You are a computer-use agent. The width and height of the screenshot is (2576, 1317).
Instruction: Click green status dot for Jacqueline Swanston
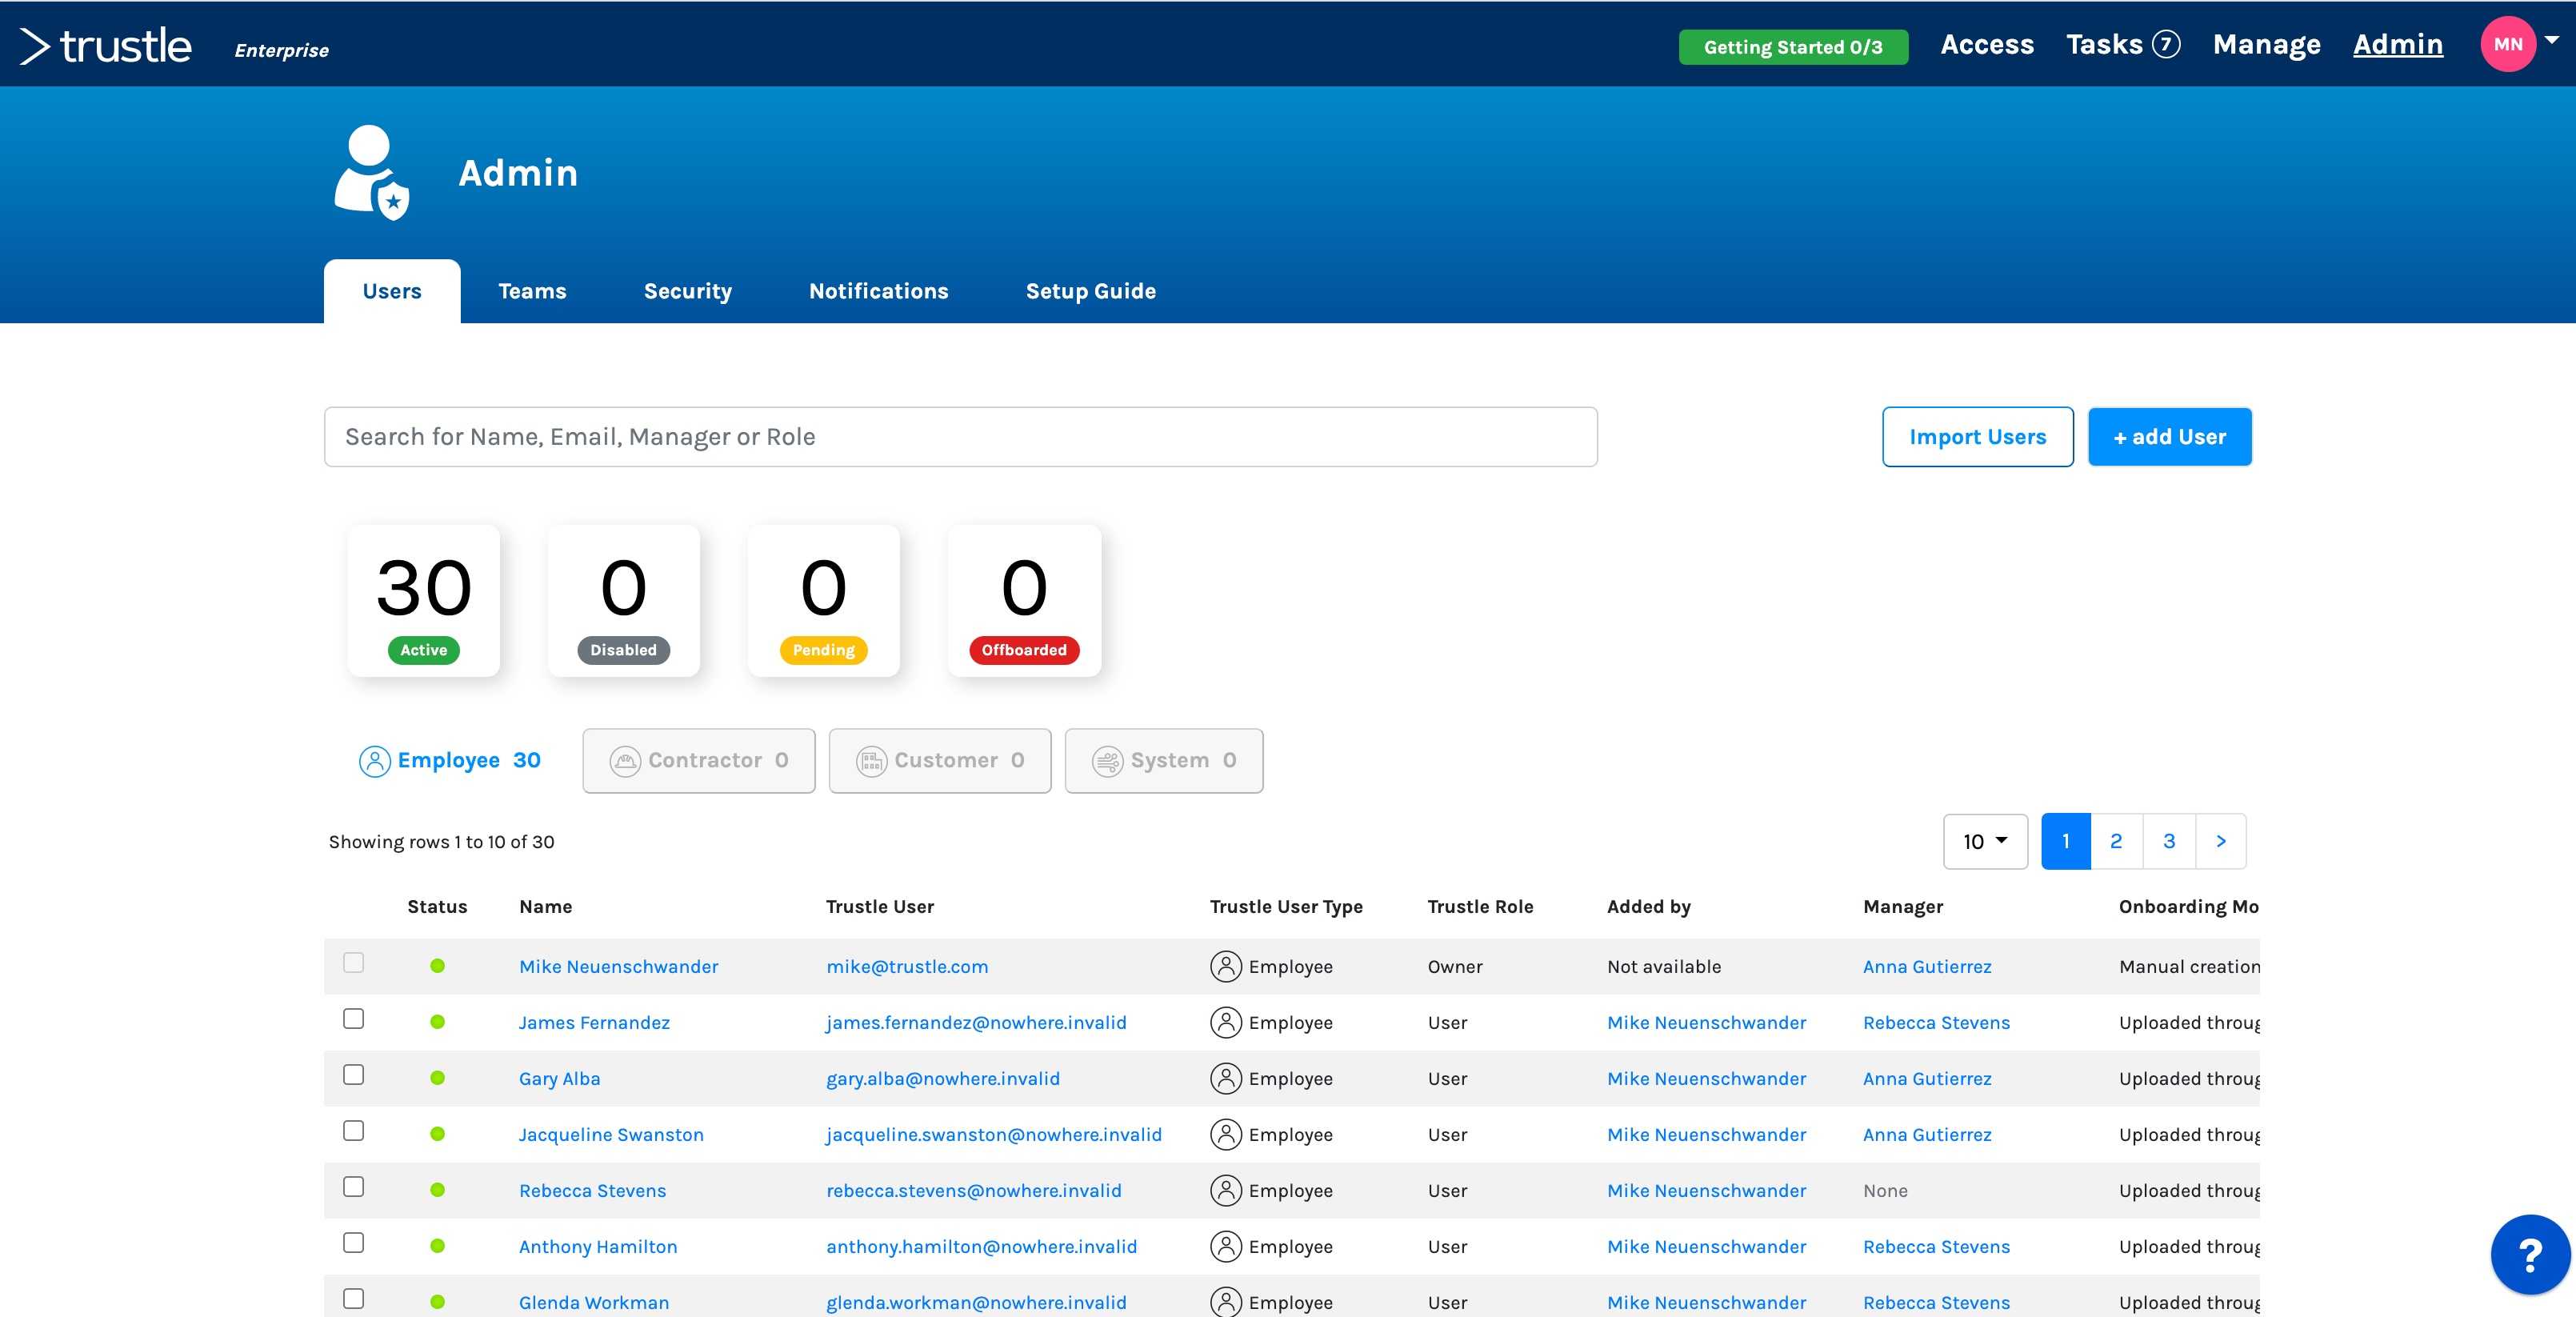point(437,1134)
